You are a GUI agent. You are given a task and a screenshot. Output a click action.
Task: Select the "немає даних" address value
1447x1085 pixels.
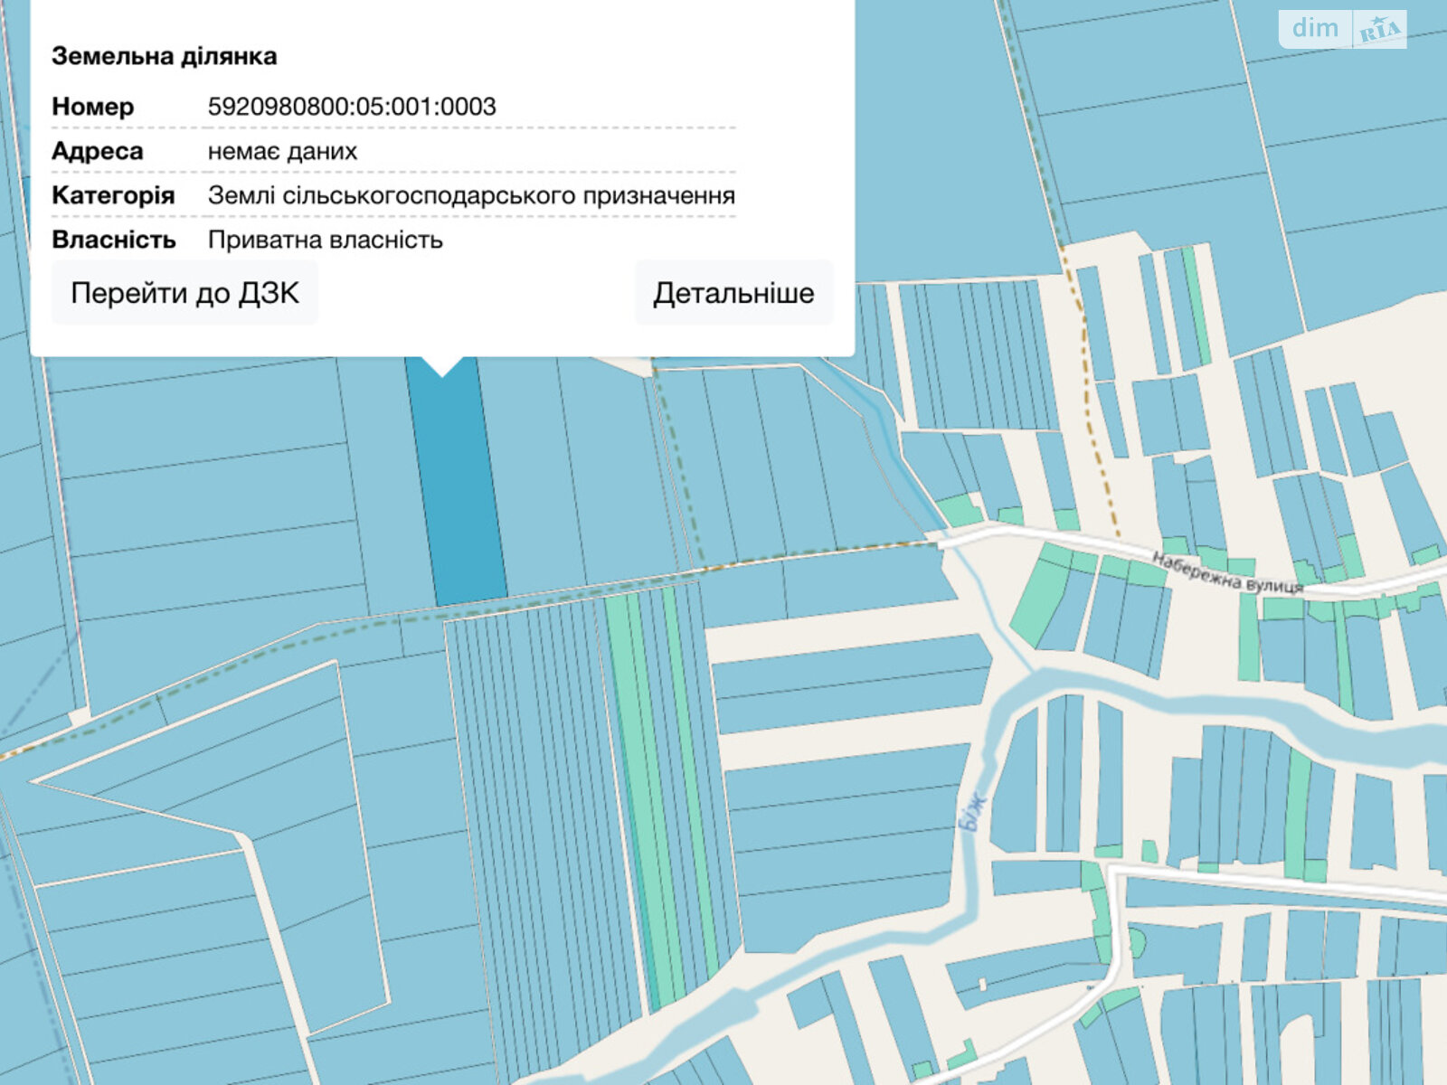(x=282, y=151)
